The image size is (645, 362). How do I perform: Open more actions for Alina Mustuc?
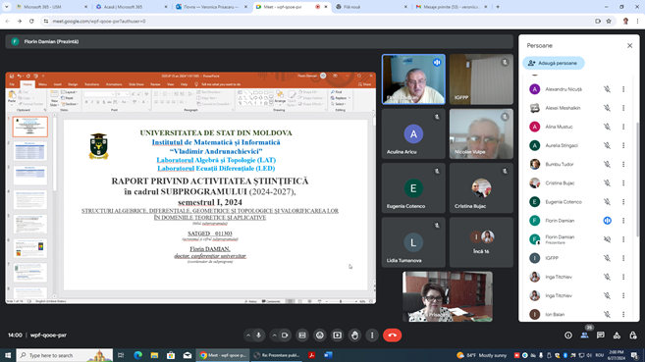(x=623, y=127)
